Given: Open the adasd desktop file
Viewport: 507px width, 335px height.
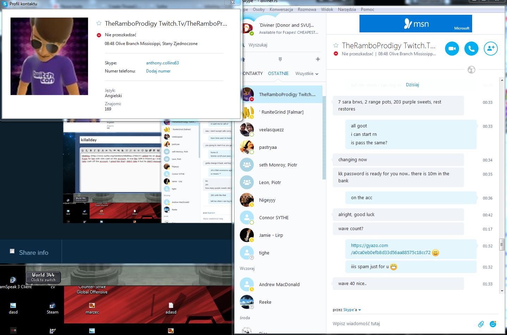Looking at the screenshot, I should coord(171,308).
